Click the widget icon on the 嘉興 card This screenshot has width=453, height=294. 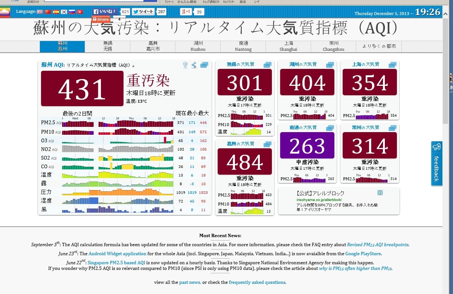pyautogui.click(x=268, y=144)
